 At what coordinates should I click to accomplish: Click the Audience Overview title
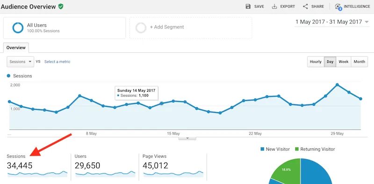coord(28,7)
